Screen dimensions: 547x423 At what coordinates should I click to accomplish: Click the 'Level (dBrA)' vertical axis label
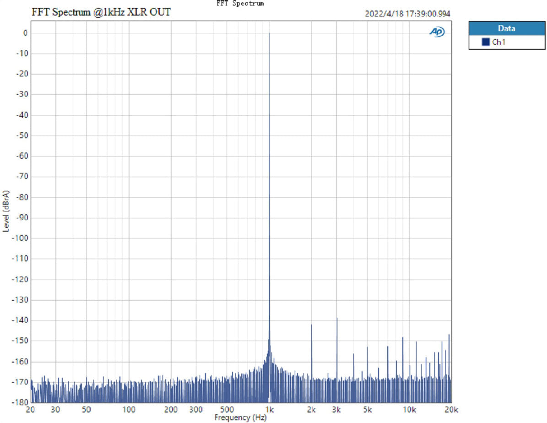(x=6, y=211)
